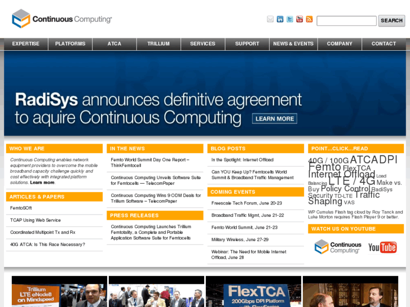The image size is (410, 307).
Task: Click the IN THE NEWS header
Action: [155, 148]
